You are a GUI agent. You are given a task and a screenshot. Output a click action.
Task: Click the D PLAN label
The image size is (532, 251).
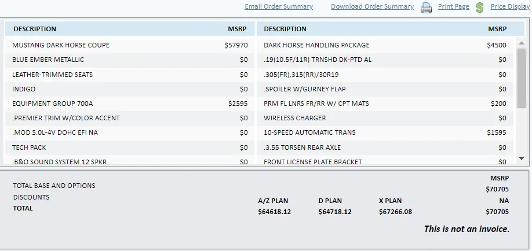[330, 201]
